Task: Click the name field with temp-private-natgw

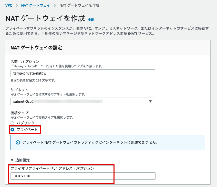Action: click(83, 73)
